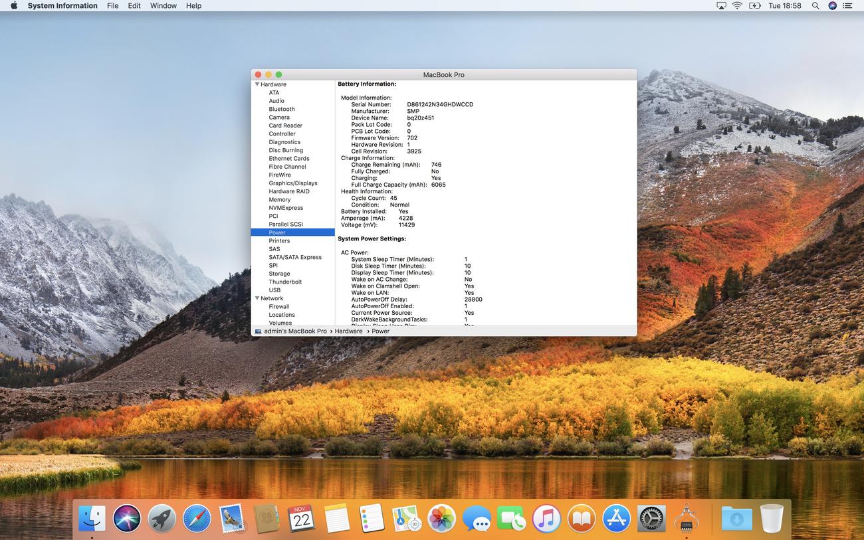
Task: Select Firewall under Network
Action: pos(279,307)
